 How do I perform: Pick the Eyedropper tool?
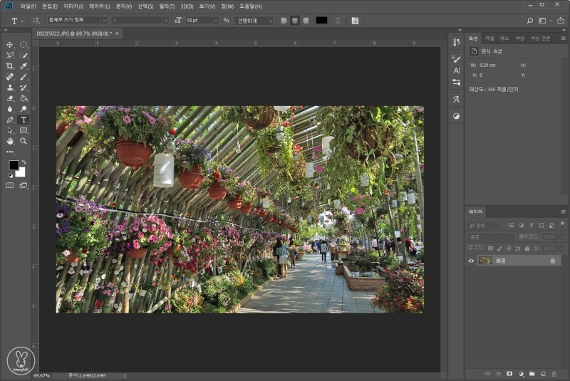click(24, 66)
